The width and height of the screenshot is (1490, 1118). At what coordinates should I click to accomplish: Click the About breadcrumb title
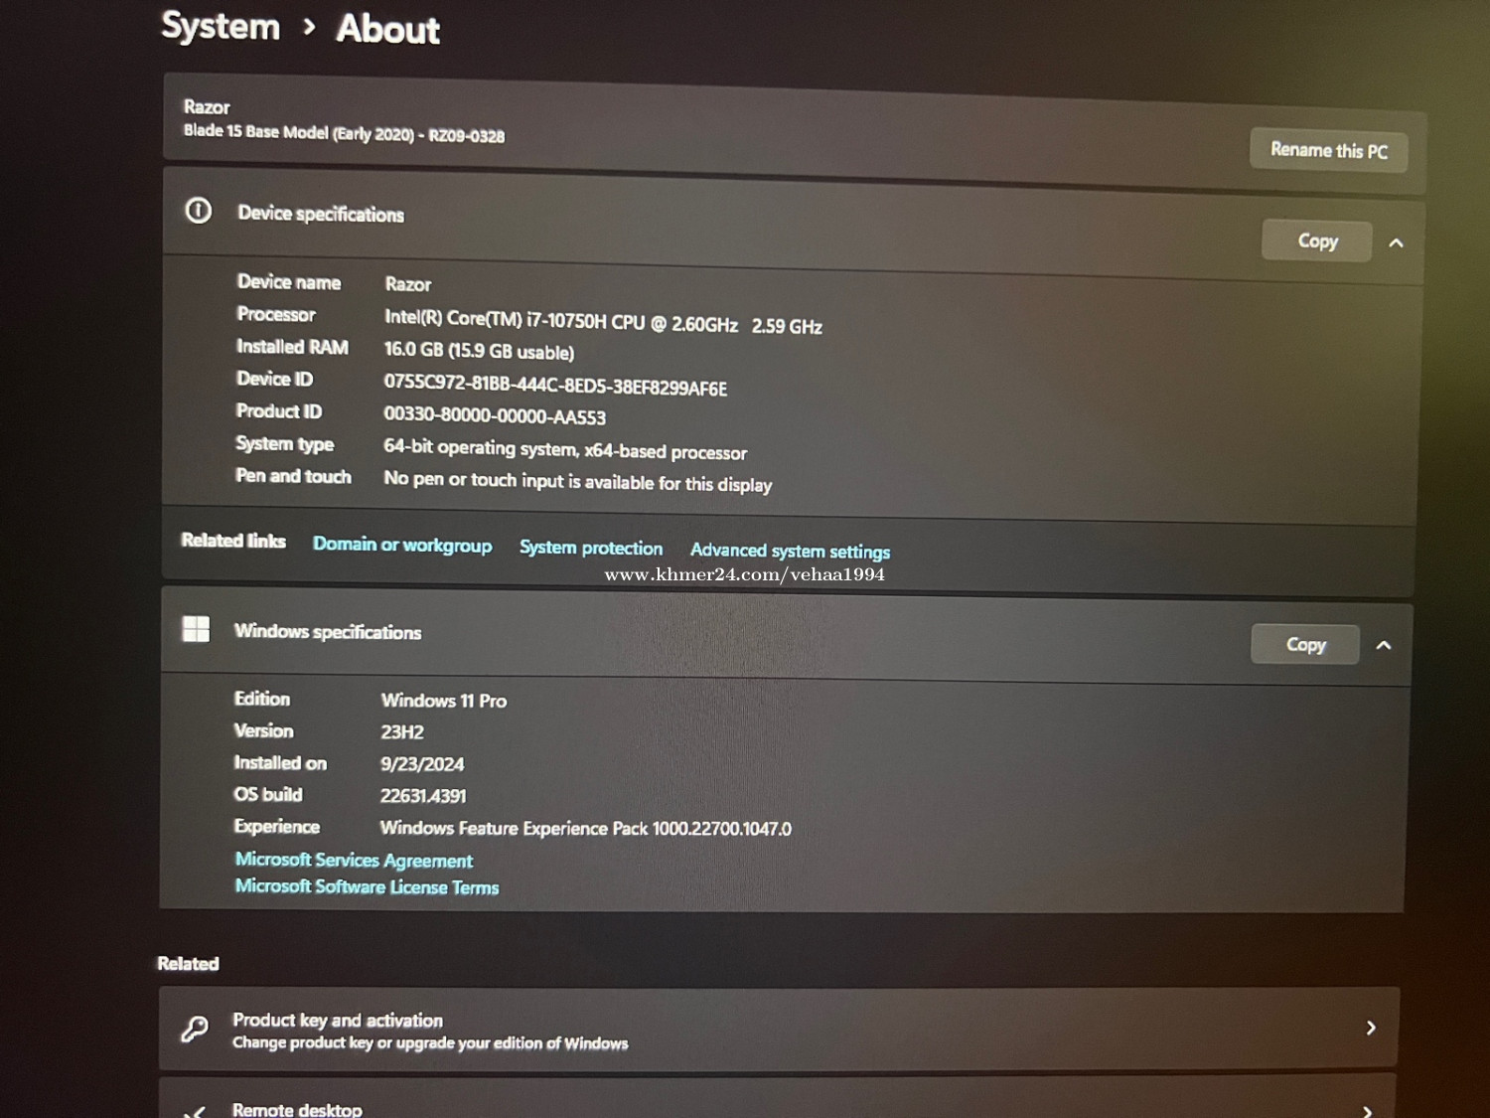387,29
